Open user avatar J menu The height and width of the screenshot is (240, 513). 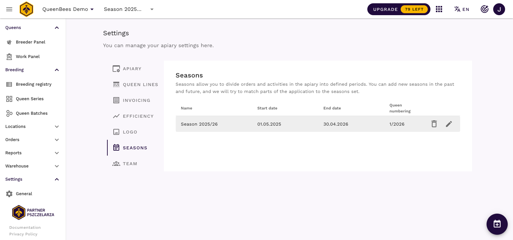click(x=499, y=9)
